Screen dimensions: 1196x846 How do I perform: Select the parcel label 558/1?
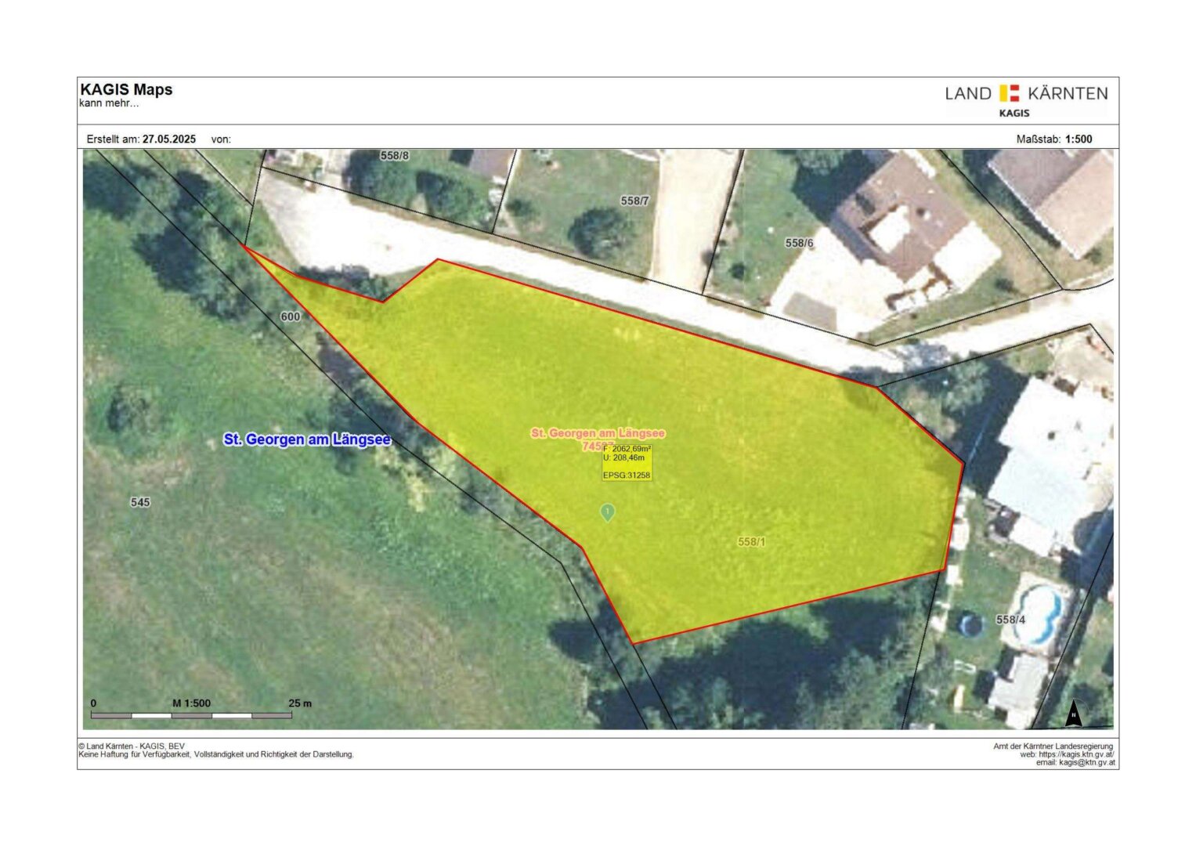[x=751, y=541]
